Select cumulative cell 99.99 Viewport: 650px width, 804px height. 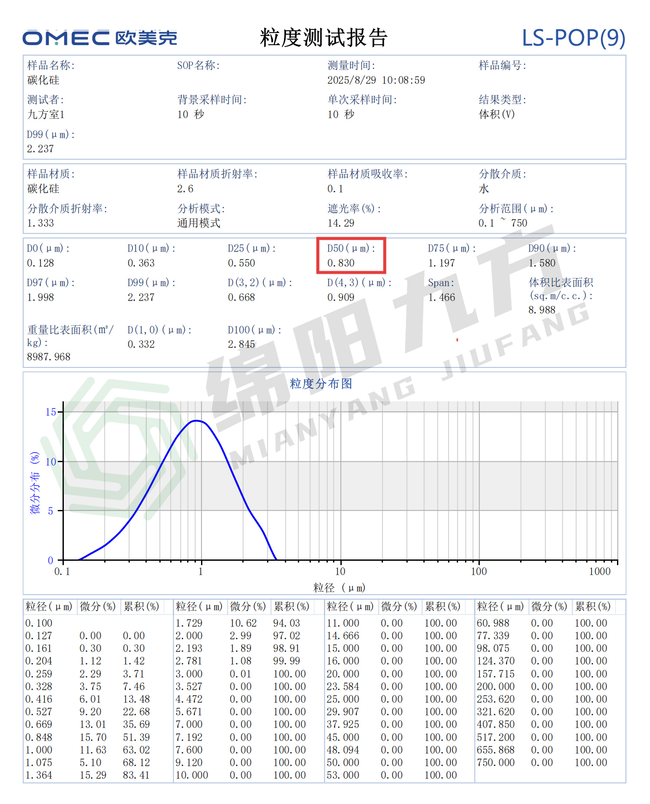[x=287, y=661]
